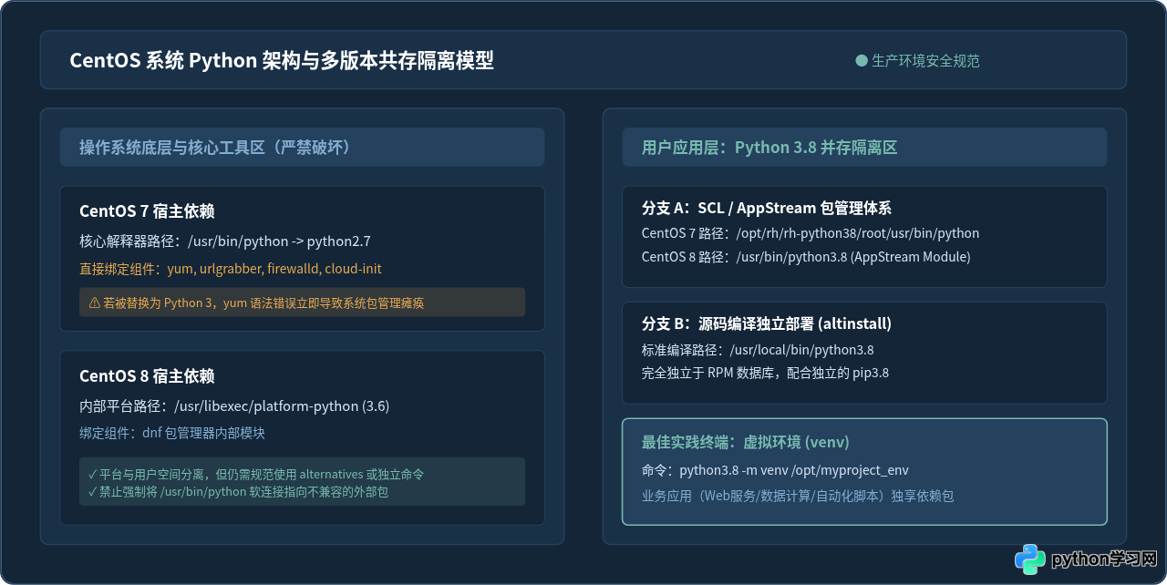The image size is (1167, 585).
Task: Click the 生产环境安全规范 label
Action: pos(925,61)
